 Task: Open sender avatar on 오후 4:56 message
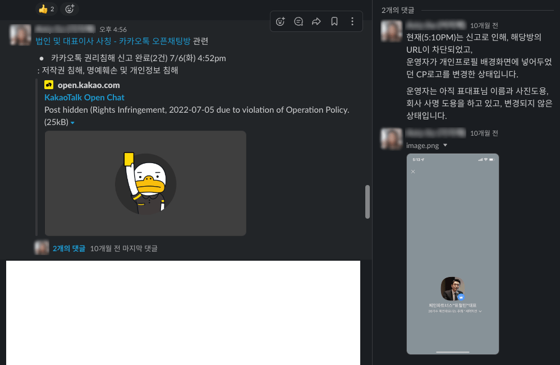(x=20, y=35)
